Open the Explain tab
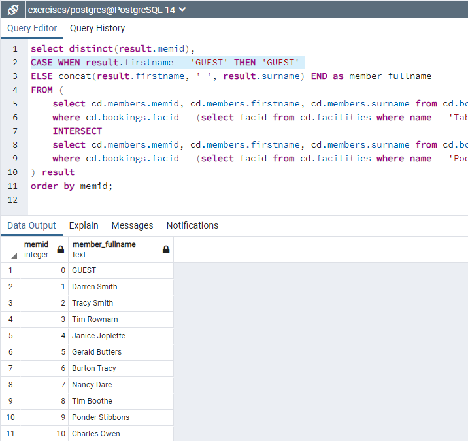Viewport: 468px width, 441px height. (x=84, y=225)
